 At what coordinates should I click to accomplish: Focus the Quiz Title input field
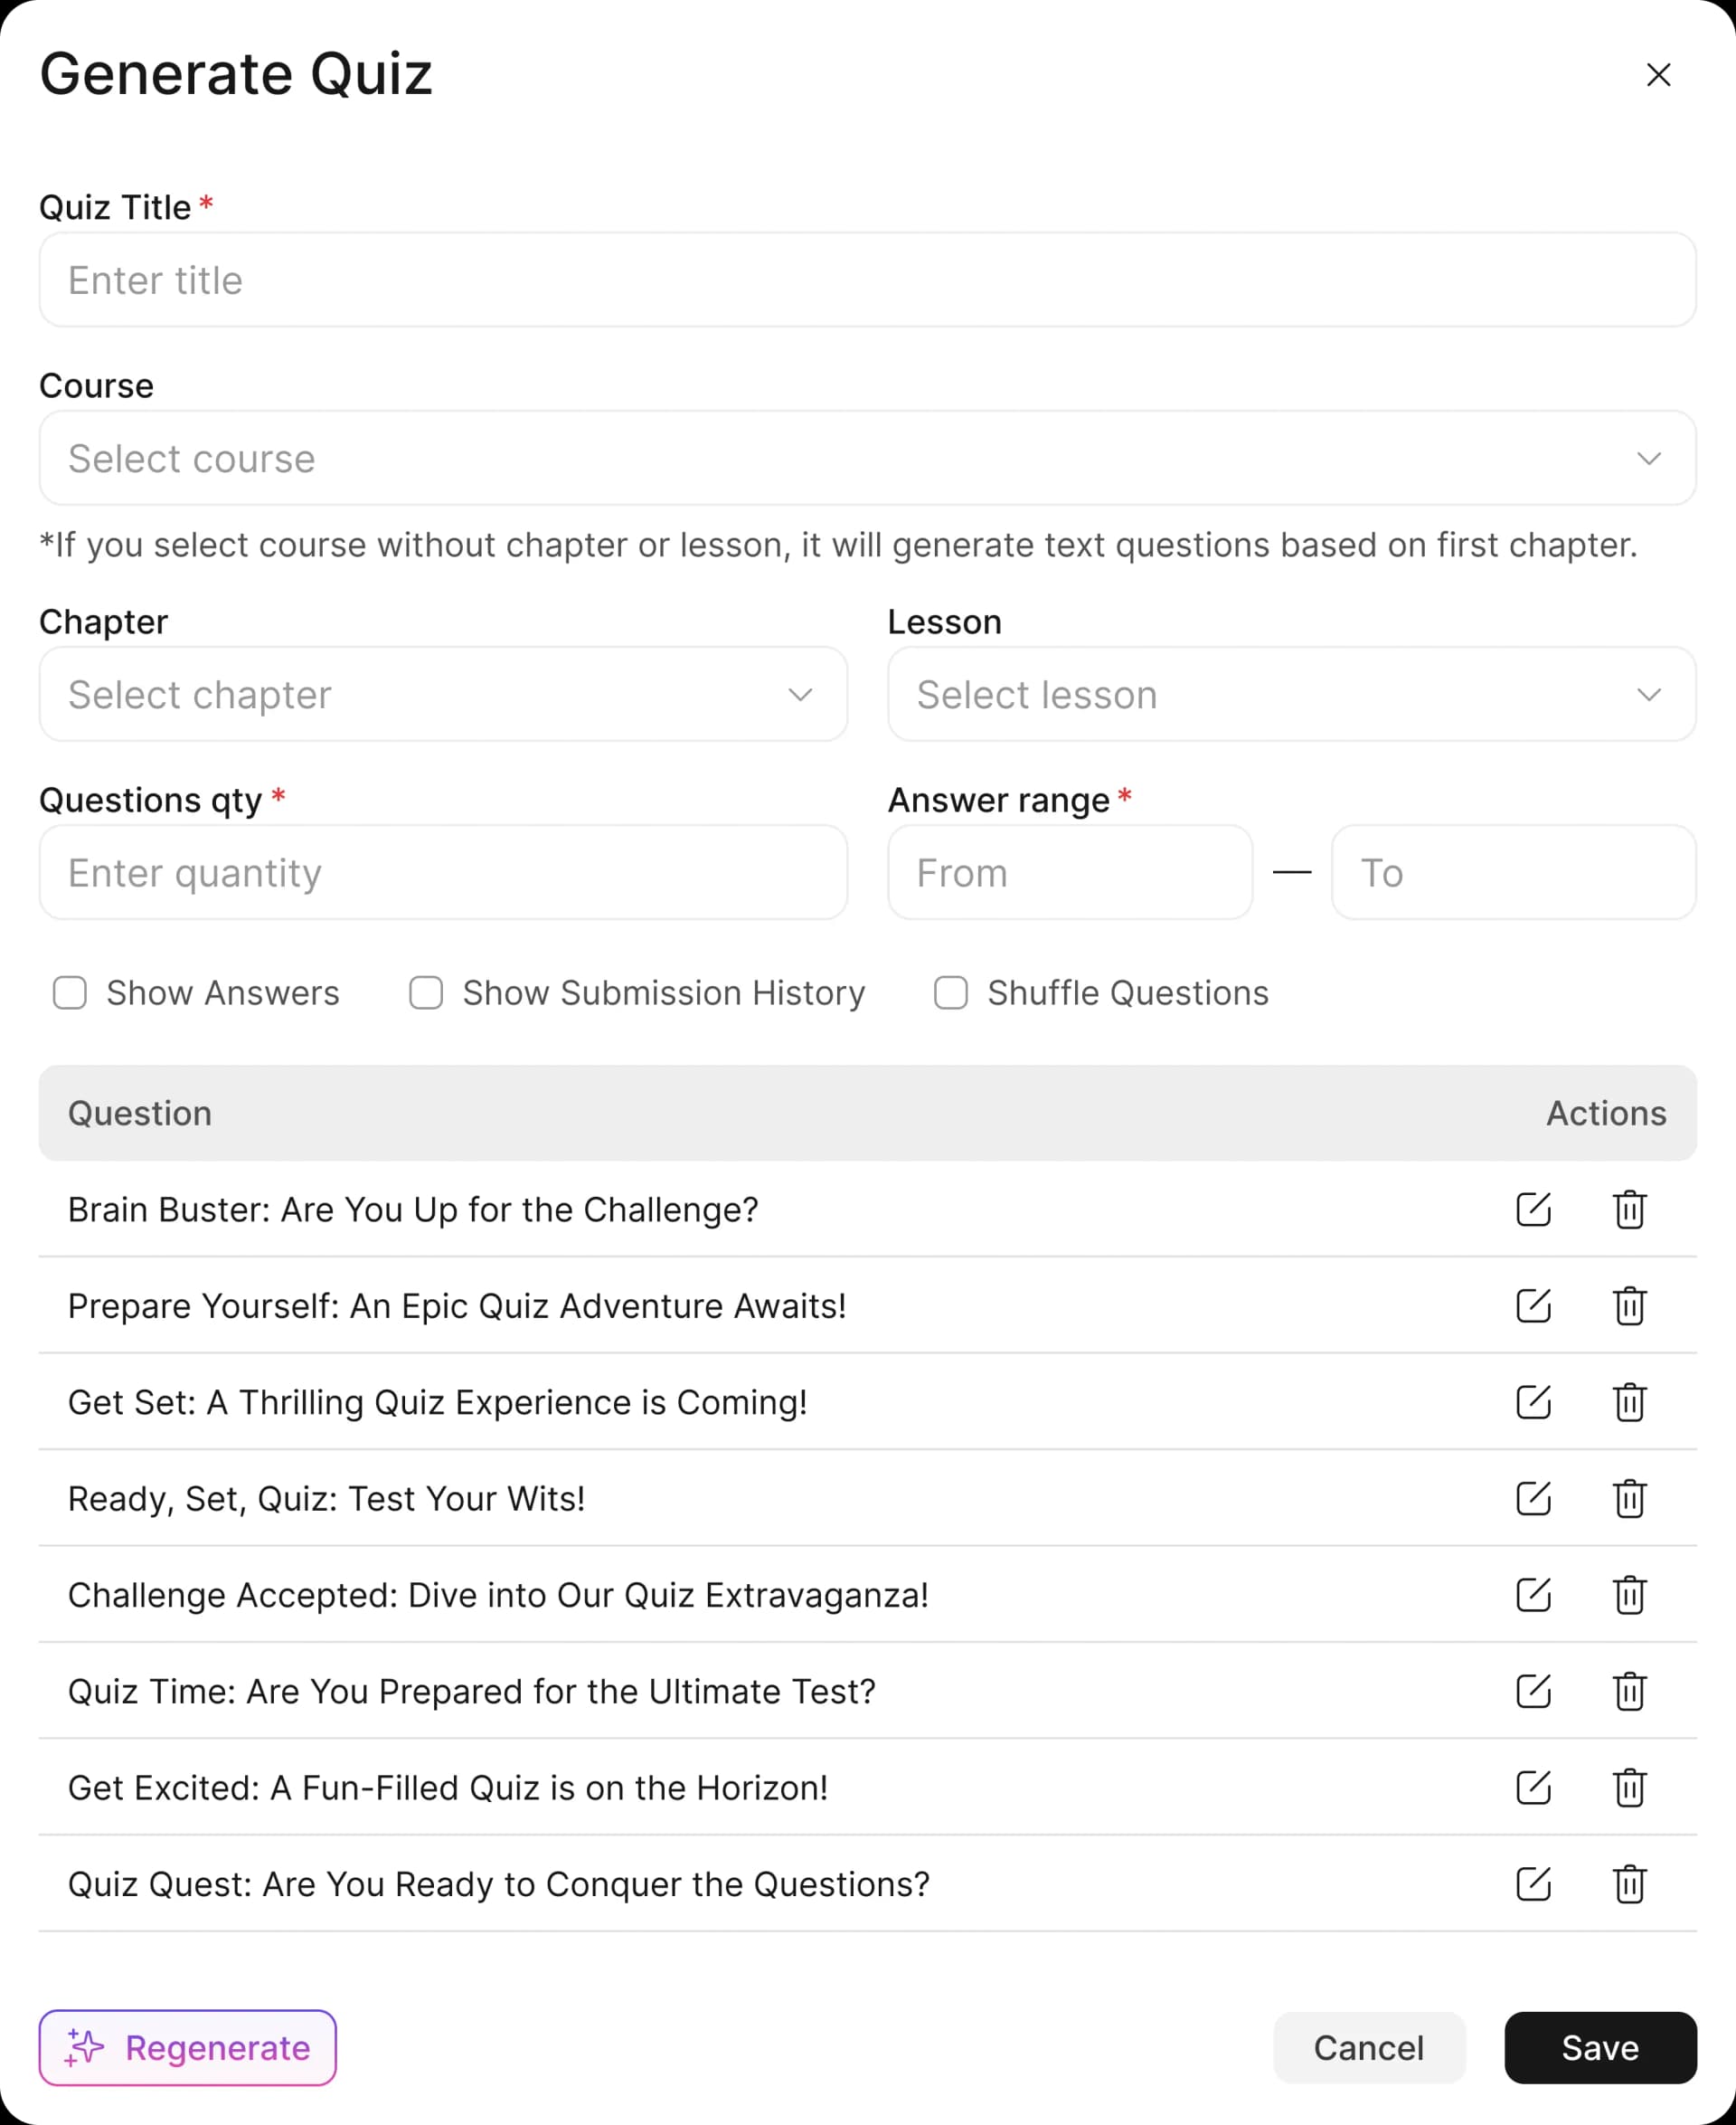867,280
